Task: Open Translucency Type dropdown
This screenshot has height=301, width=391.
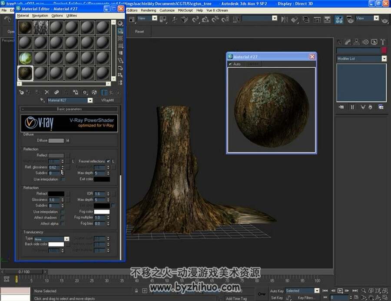Action: [x=66, y=239]
